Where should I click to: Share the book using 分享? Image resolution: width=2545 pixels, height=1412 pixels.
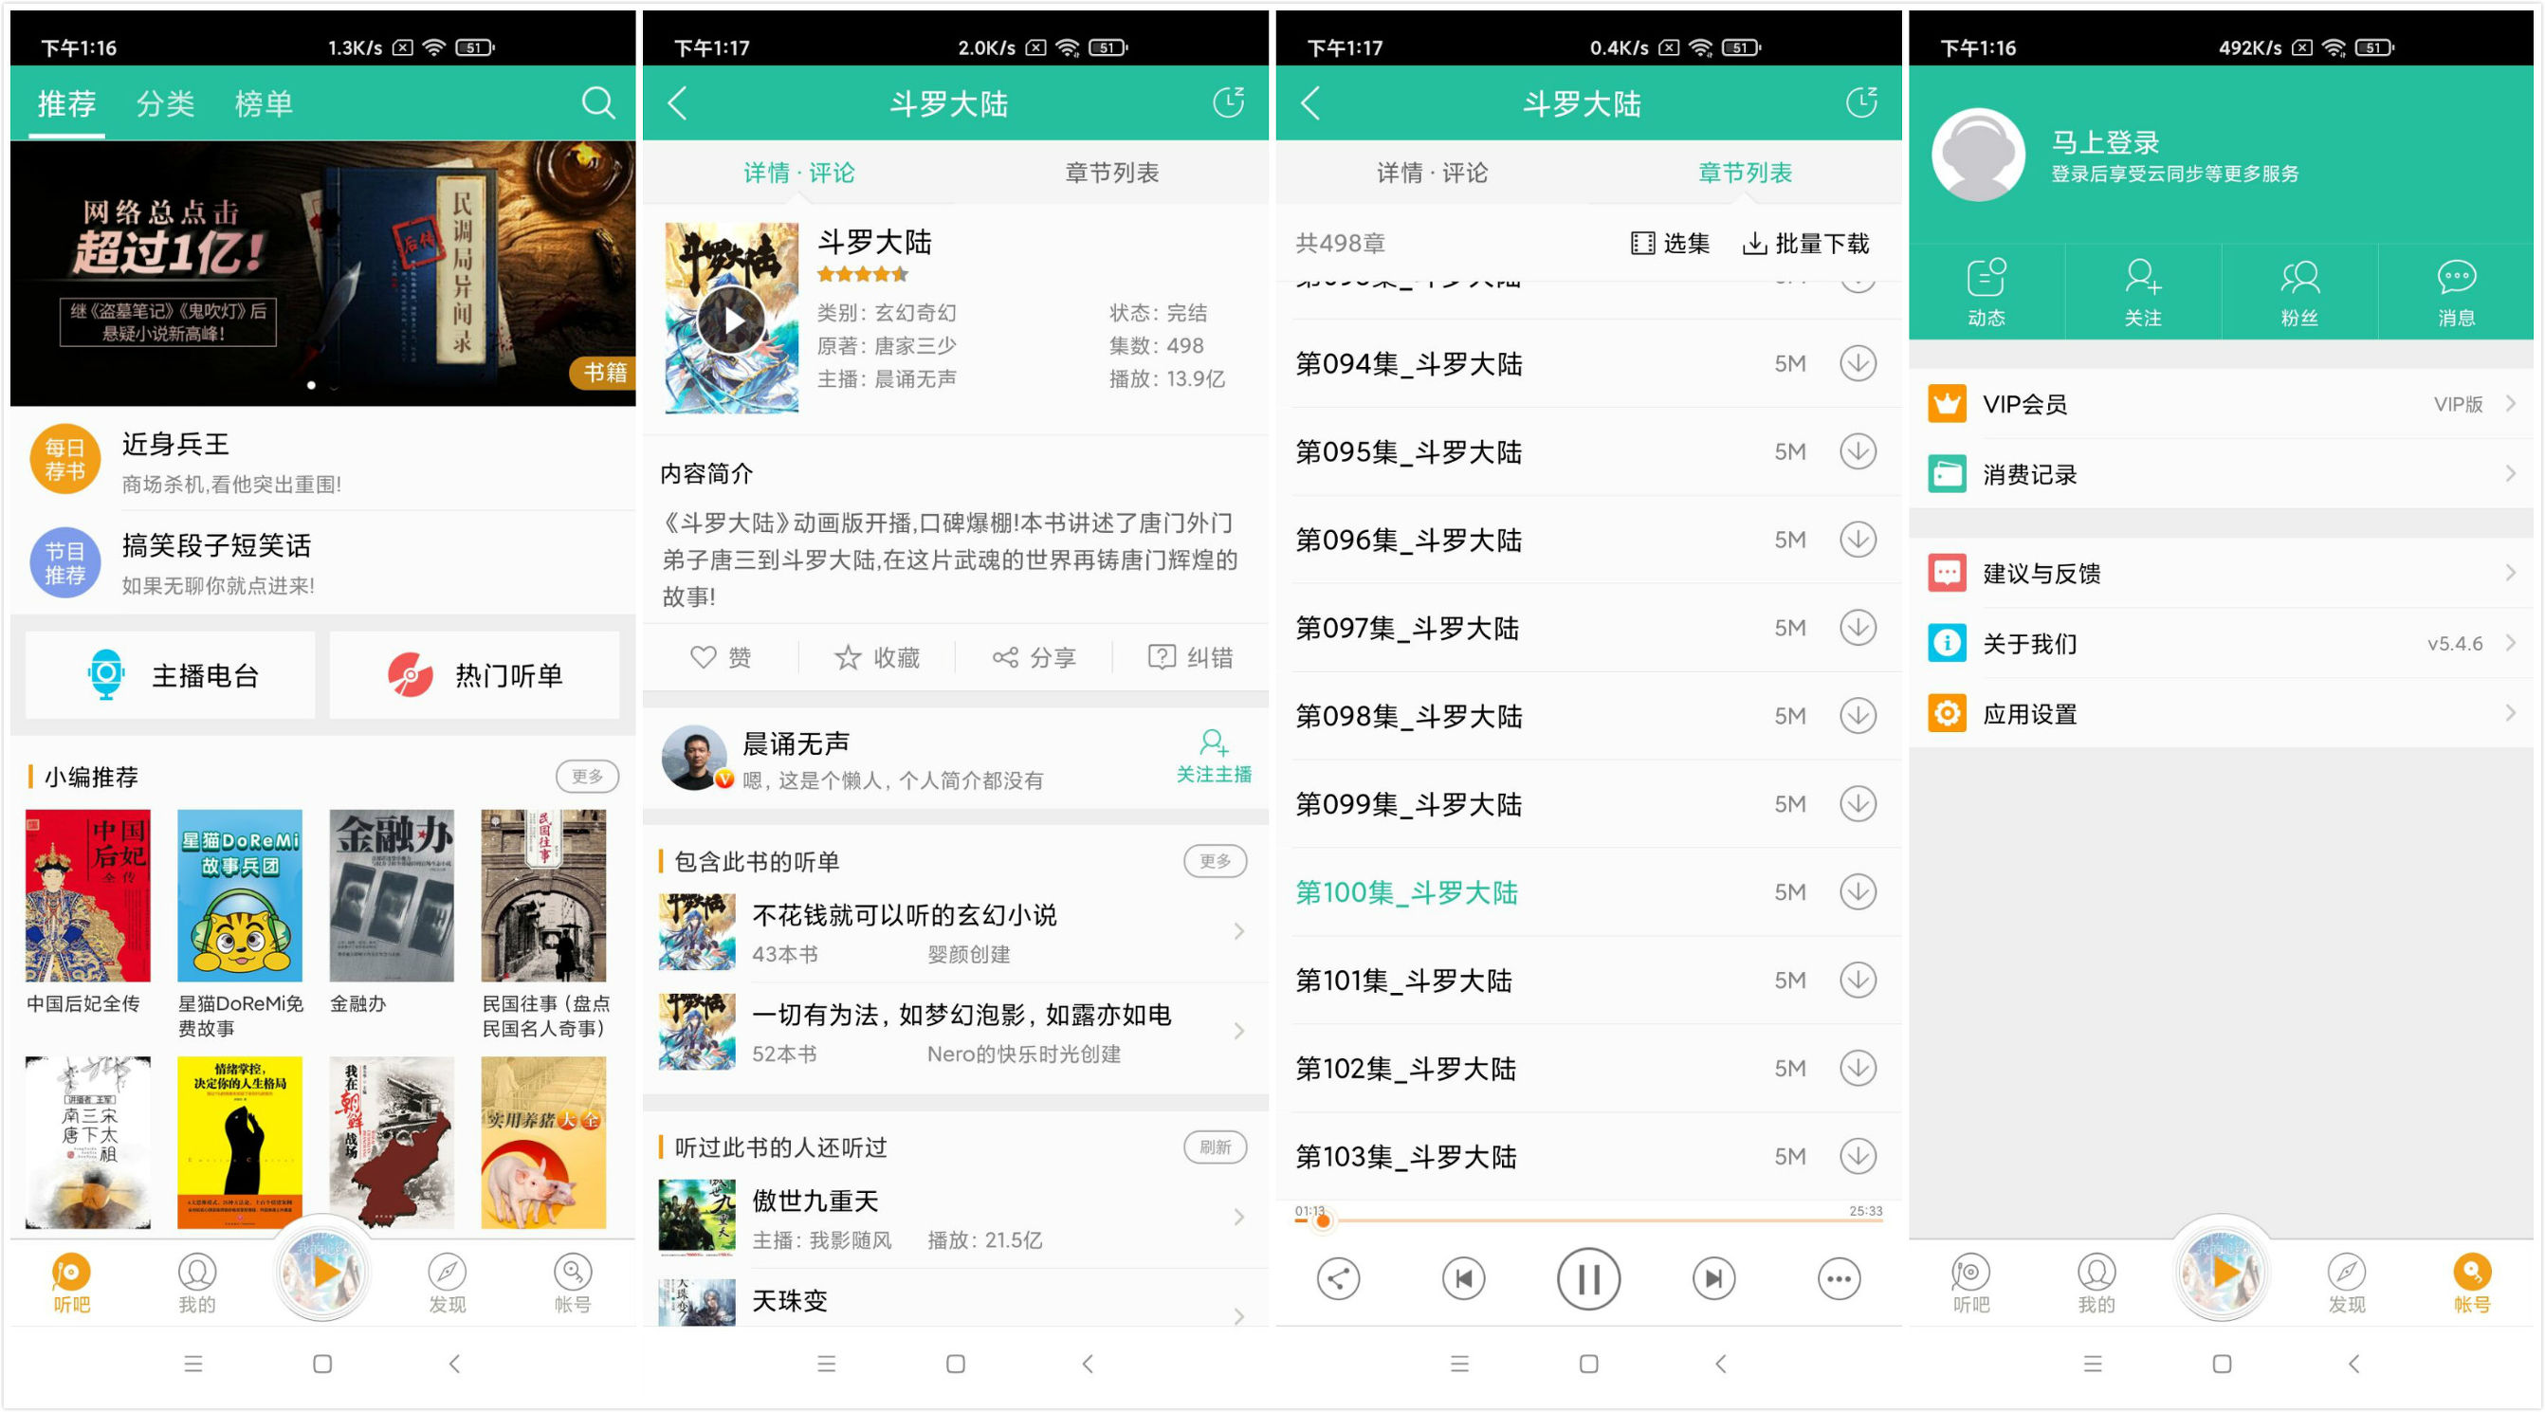1034,657
